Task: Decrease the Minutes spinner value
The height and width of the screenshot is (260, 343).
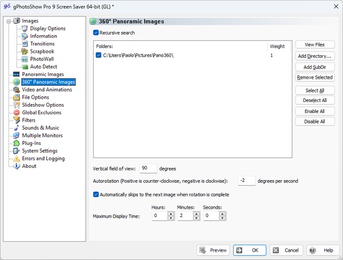Action: pos(197,218)
